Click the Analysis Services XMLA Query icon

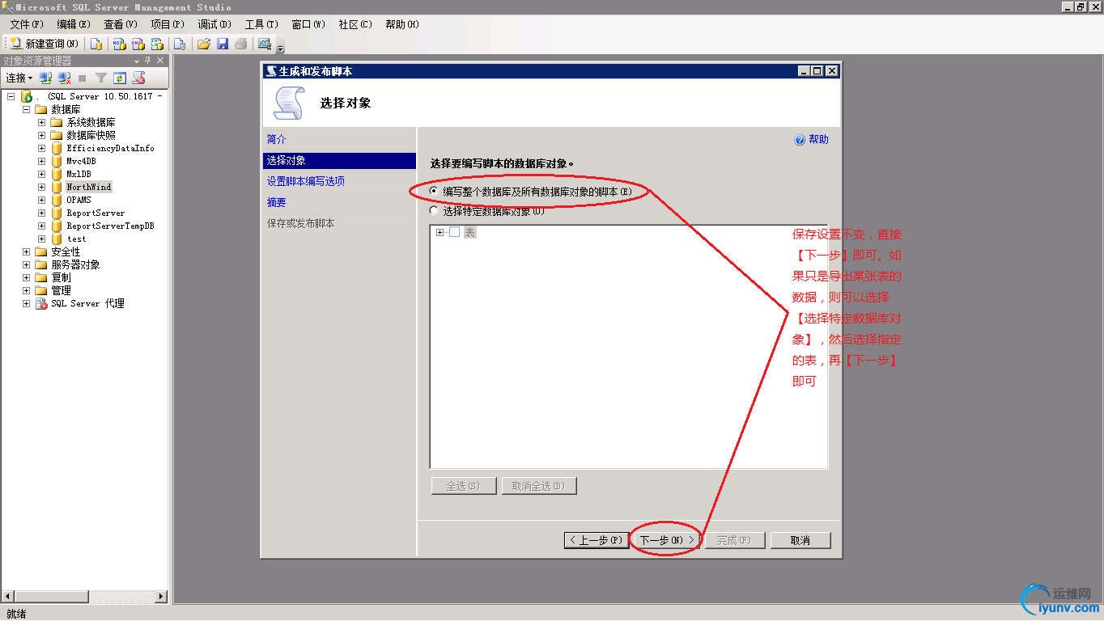coord(157,44)
